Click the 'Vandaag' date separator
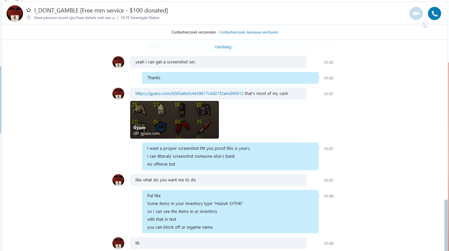449x251 pixels. tap(223, 47)
